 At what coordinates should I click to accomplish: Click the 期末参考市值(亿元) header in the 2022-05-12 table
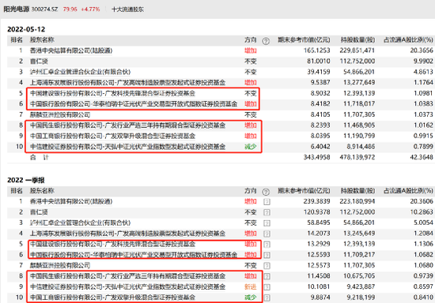click(304, 39)
